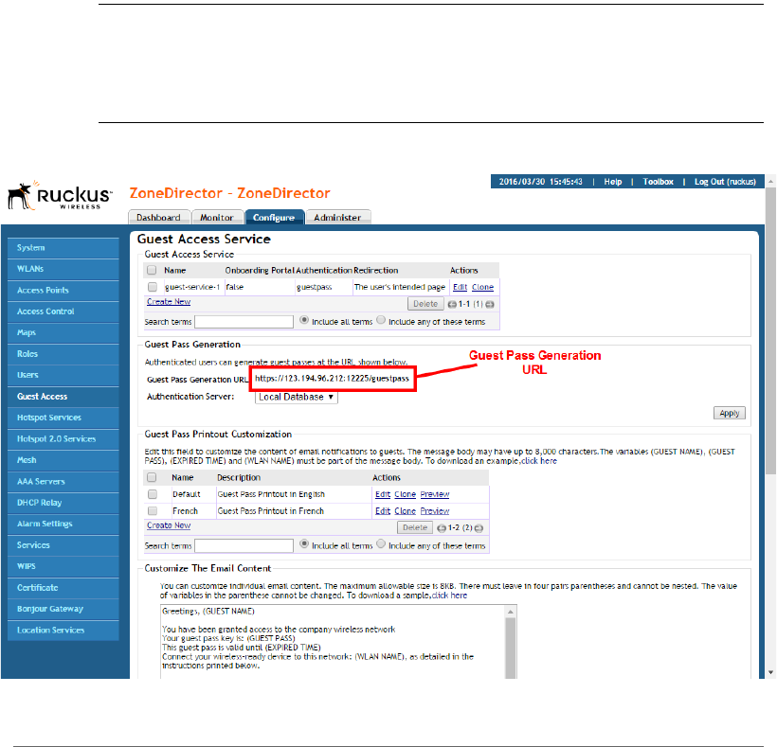The image size is (777, 747).
Task: Go to next page in Guest Access Service table
Action: coord(490,305)
